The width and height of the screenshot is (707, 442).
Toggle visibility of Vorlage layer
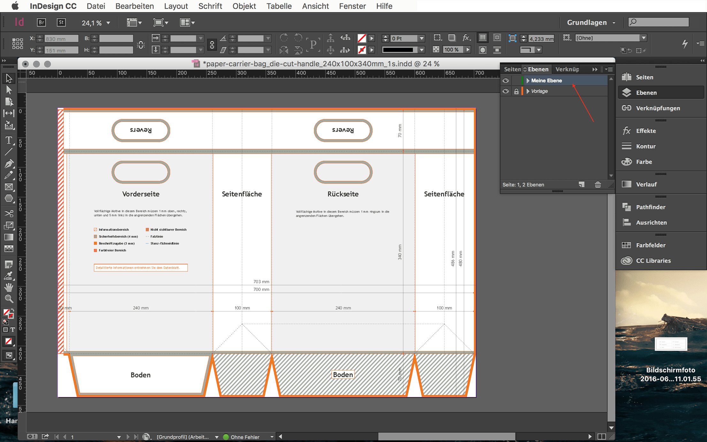coord(506,91)
